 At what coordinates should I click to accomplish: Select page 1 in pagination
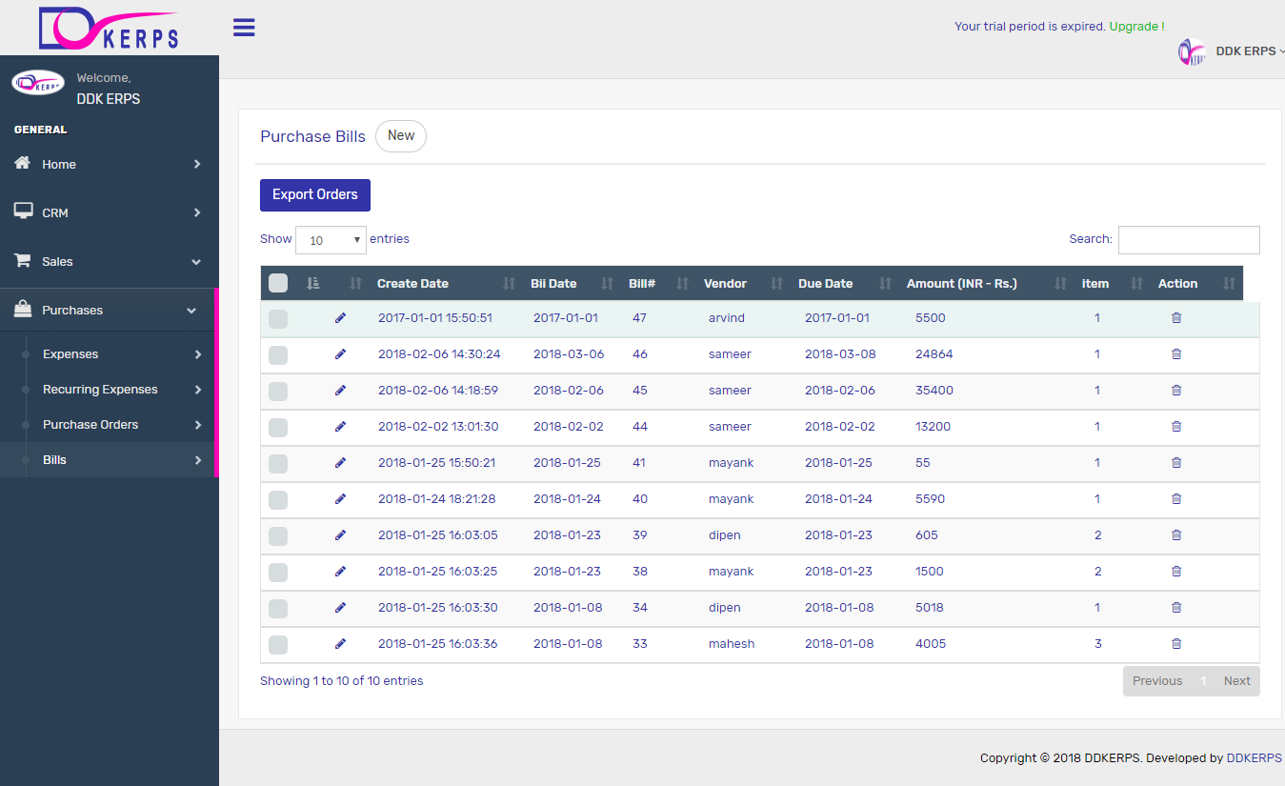[x=1203, y=681]
